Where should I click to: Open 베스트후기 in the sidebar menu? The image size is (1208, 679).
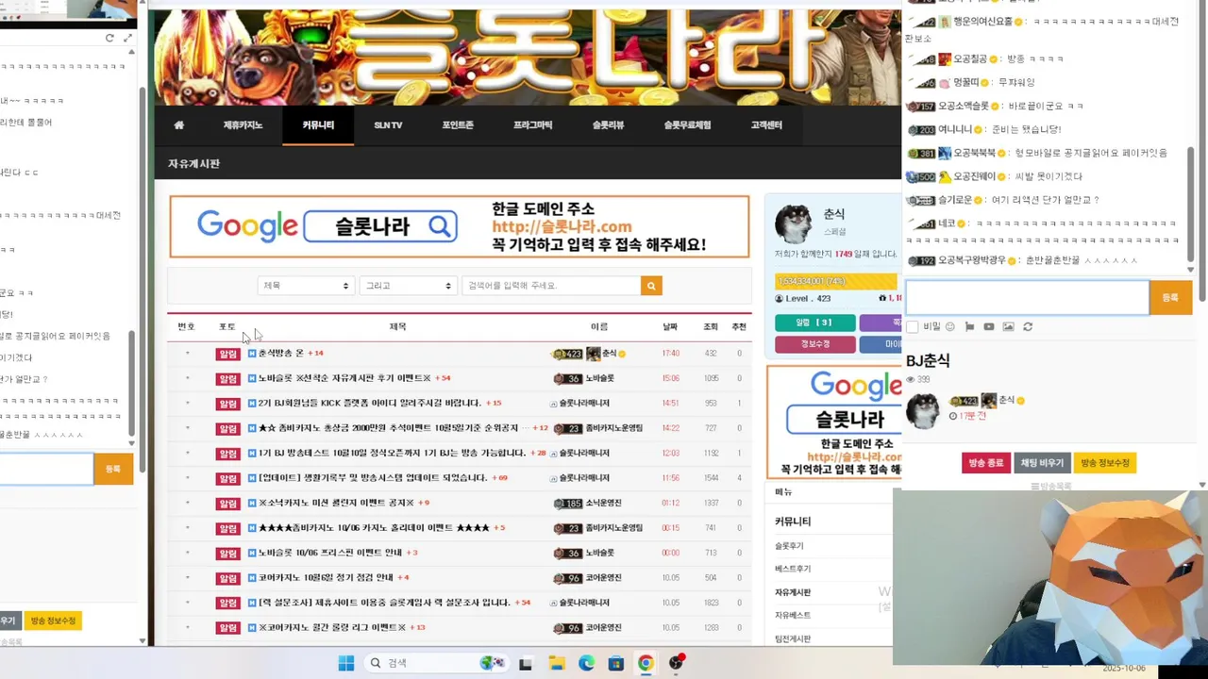pos(793,569)
